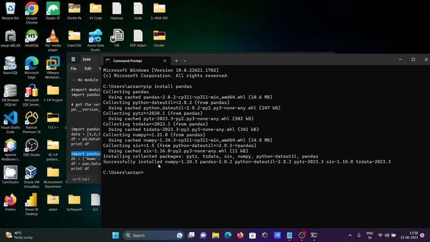Open weather widget showing 40°C
The image size is (430, 242).
tap(19, 235)
